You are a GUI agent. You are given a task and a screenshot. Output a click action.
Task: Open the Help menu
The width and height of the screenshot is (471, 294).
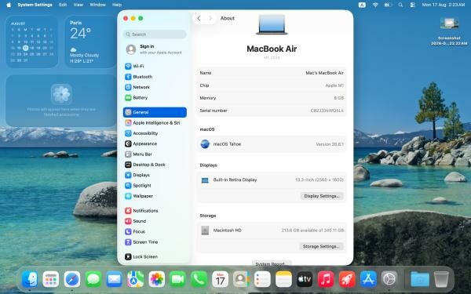tap(117, 5)
